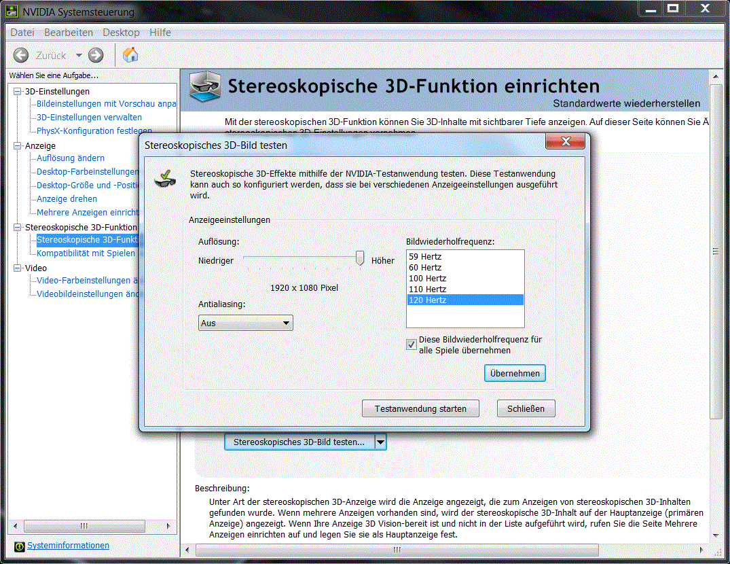Toggle Bildwiederholfrequenz für alle Spiele checkbox
The width and height of the screenshot is (730, 564).
click(412, 345)
